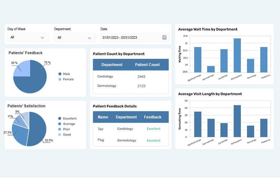Click the Poor legend color dot
Image resolution: width=280 pixels, height=178 pixels.
coord(60,129)
